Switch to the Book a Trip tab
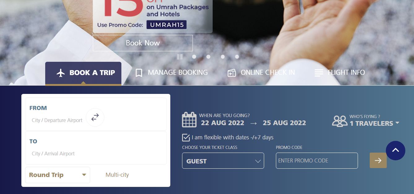The height and width of the screenshot is (194, 414). 83,73
